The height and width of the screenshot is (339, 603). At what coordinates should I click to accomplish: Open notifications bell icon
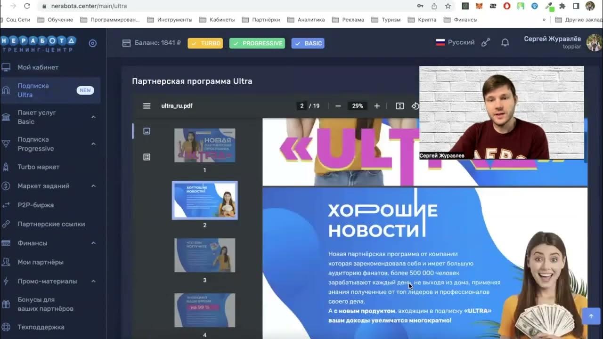[x=505, y=43]
